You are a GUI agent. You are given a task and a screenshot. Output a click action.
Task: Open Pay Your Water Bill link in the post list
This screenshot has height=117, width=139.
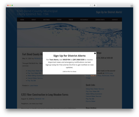tap(34, 73)
